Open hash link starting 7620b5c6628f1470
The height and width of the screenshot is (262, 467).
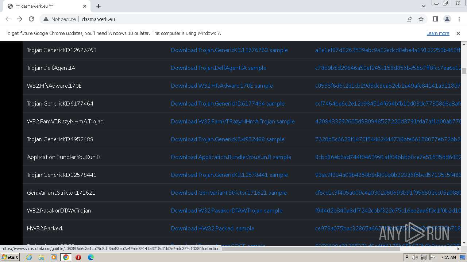(x=388, y=139)
